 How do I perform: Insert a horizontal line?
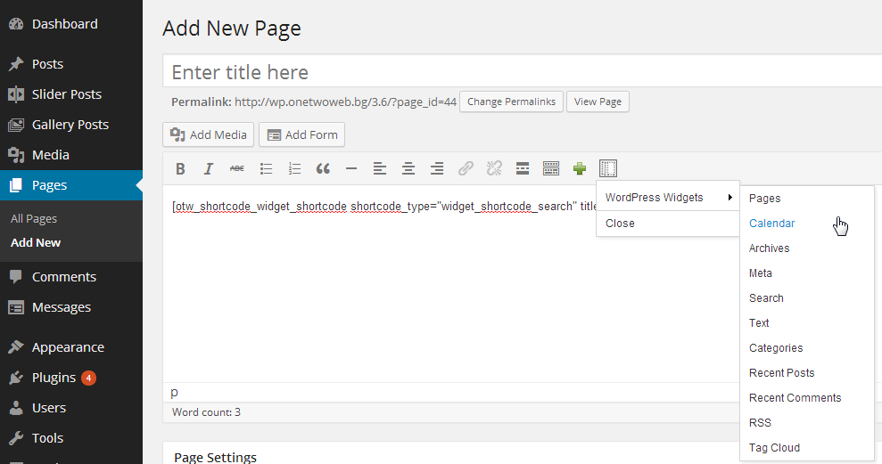coord(351,168)
